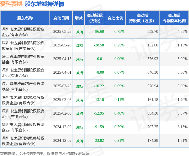This screenshot has height=156, width=189.
Task: Click the ratio cell 0.75%
Action: point(119,32)
